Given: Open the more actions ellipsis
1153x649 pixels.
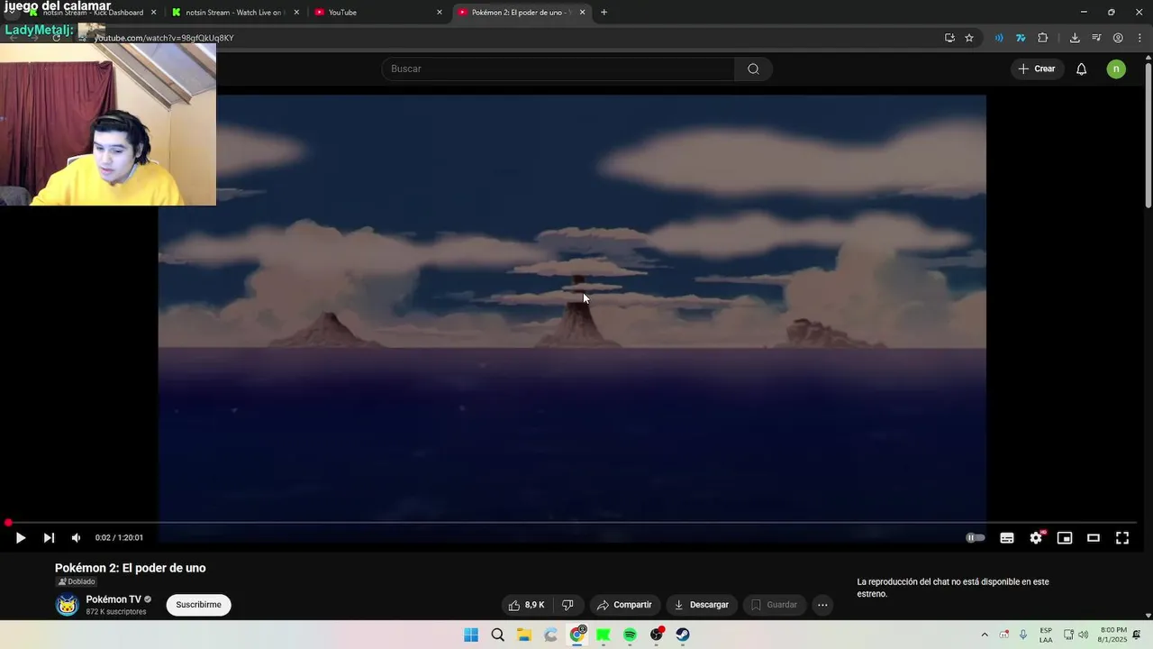Looking at the screenshot, I should [x=822, y=605].
